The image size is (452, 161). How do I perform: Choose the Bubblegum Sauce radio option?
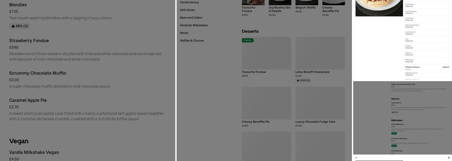[448, 74]
